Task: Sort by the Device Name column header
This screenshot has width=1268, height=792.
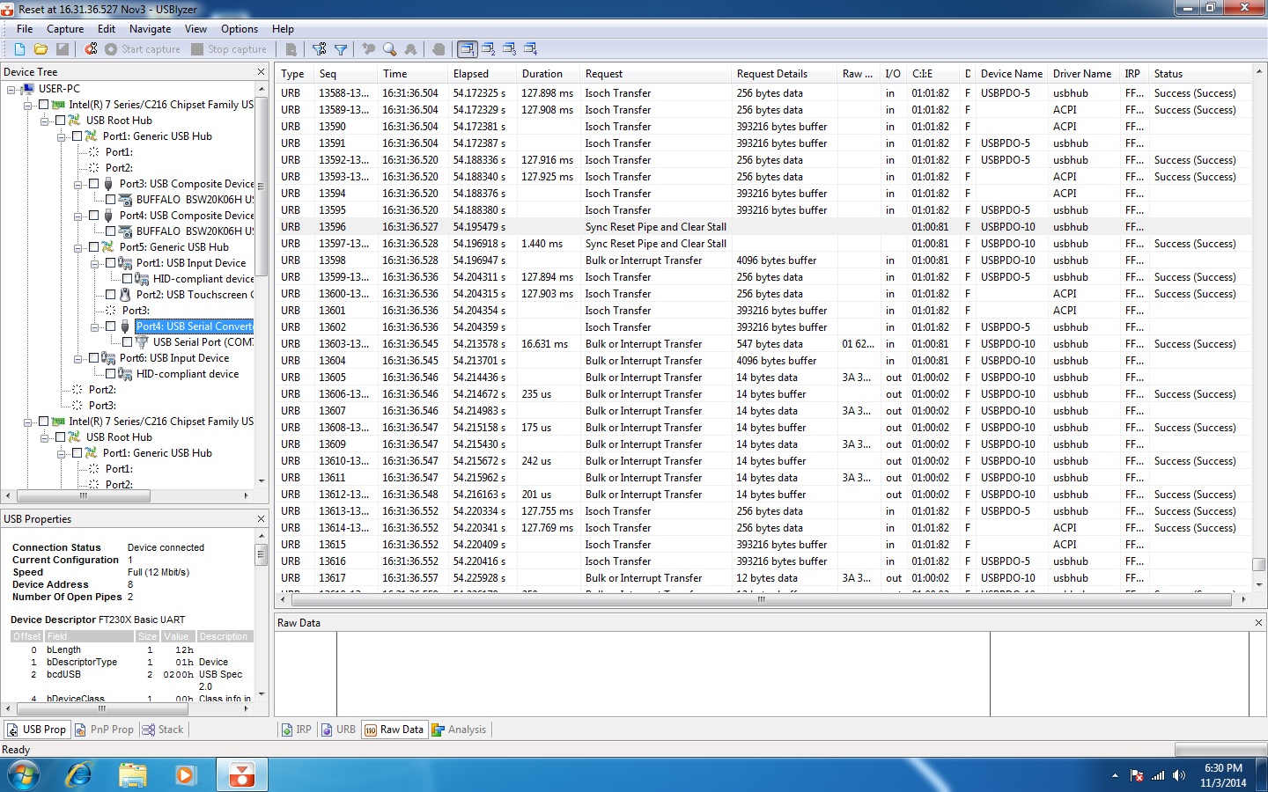Action: (x=1013, y=74)
